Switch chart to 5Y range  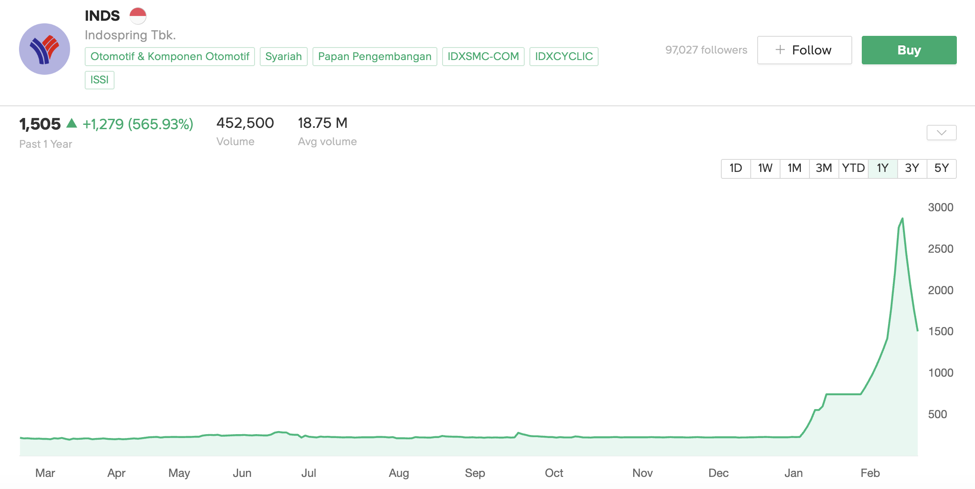click(941, 168)
